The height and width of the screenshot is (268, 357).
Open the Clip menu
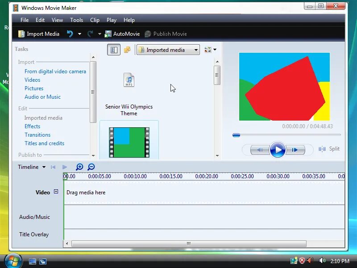point(95,20)
